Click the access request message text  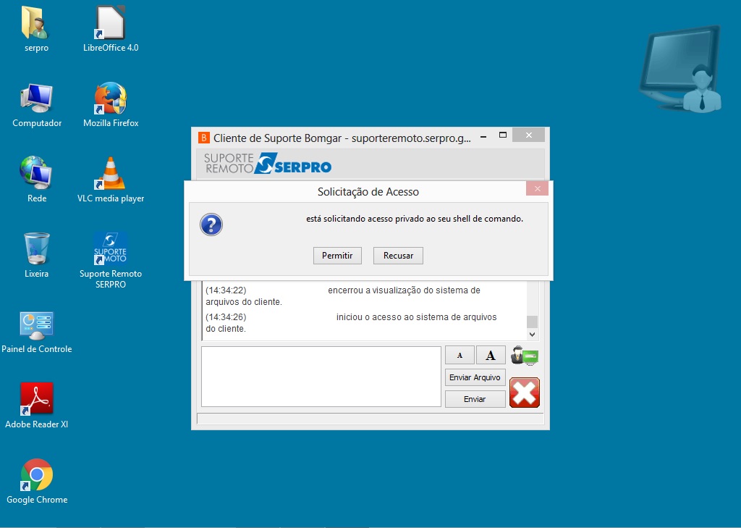point(415,219)
